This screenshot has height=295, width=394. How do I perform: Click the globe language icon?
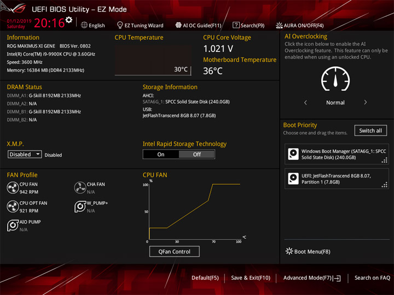84,25
